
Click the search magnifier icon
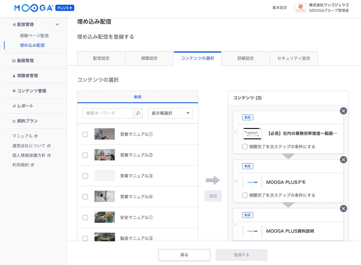click(x=138, y=113)
